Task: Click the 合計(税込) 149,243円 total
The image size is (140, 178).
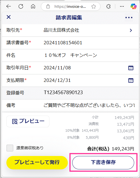Action: (x=111, y=149)
